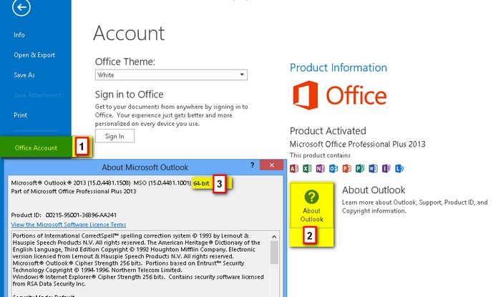Click the 'This product contains' label
Screen dimensions: 501x297
[x=320, y=155]
